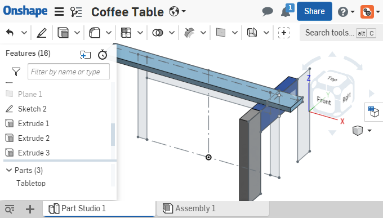This screenshot has height=218, width=383.
Task: Select the Sheet metal tool
Action: click(x=252, y=33)
